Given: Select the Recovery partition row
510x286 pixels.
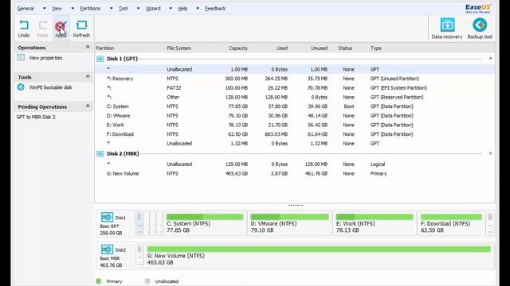Looking at the screenshot, I should pos(295,79).
